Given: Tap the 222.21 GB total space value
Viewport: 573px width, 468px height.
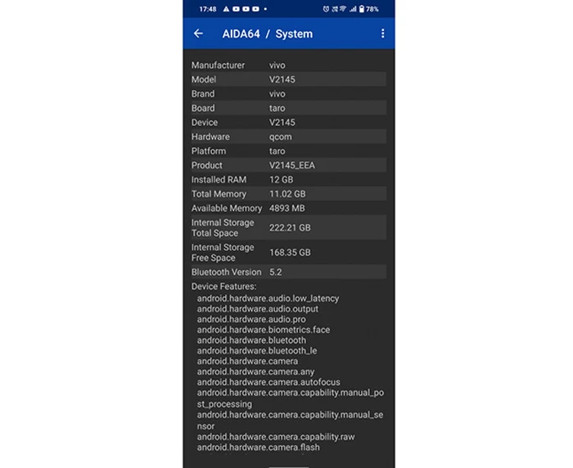Looking at the screenshot, I should (290, 227).
